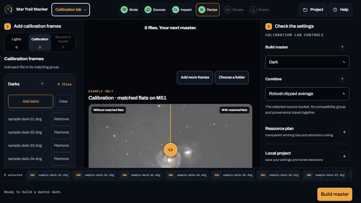
Task: Select sample-dark-02.dng chip in file strip
Action: [94, 175]
